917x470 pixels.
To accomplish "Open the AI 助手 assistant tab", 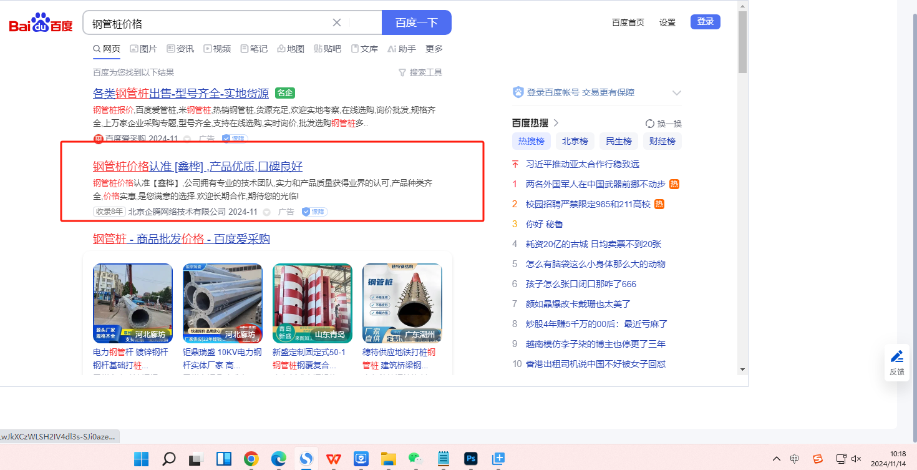I will click(402, 49).
